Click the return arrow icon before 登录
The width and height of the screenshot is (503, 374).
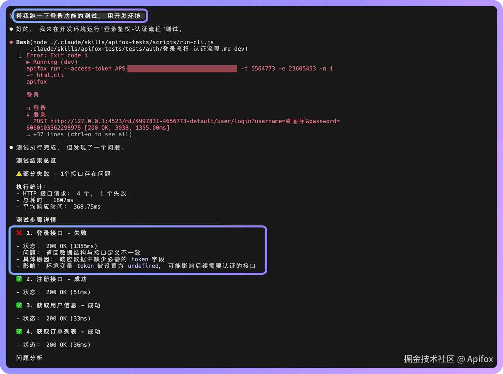coord(28,115)
